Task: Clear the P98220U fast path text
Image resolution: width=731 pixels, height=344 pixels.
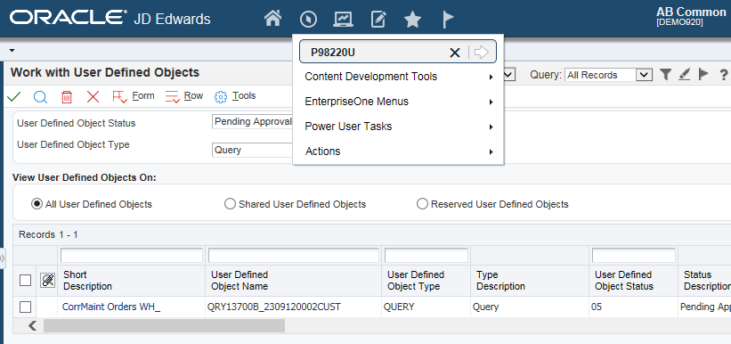Action: (x=455, y=53)
